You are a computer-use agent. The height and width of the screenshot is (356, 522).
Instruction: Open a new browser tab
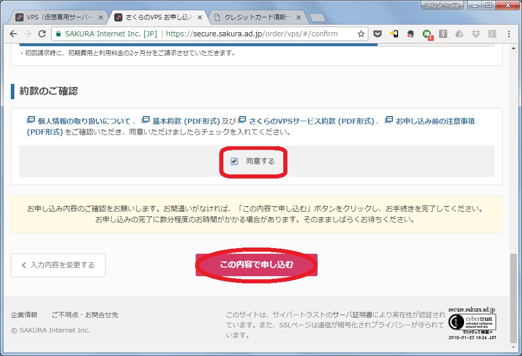(317, 17)
